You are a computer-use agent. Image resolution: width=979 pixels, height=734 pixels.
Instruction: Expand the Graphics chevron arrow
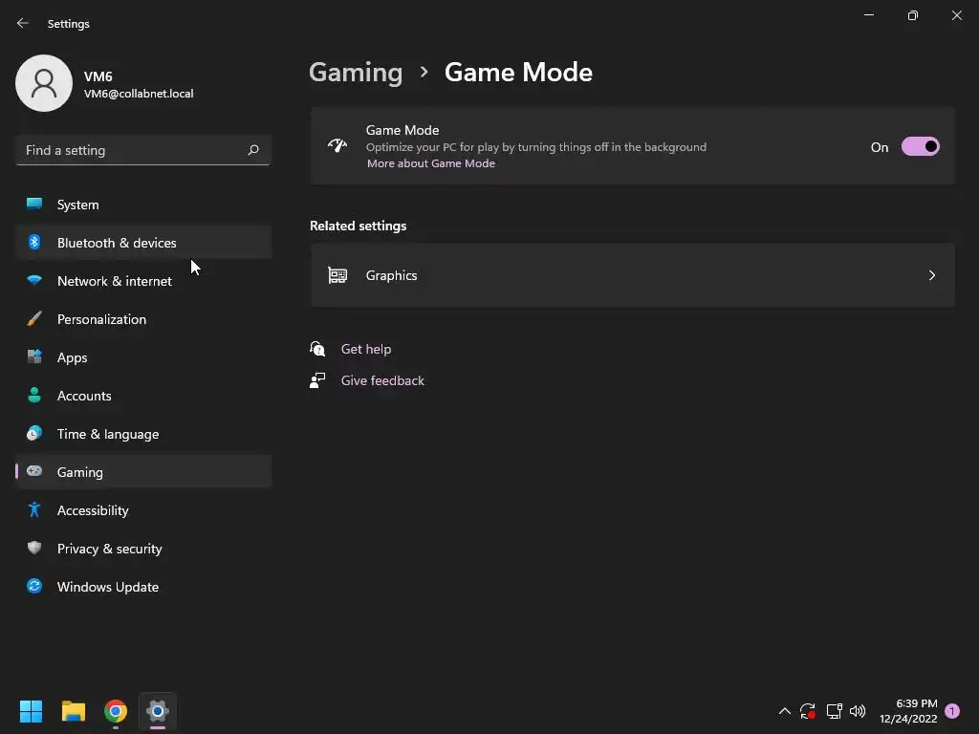(931, 275)
